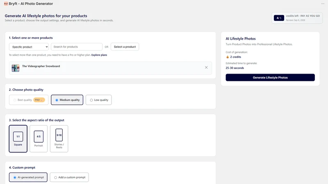Click the 25-30 seconds estimate text
This screenshot has height=184, width=328.
tap(235, 68)
